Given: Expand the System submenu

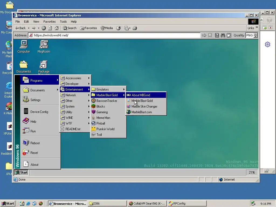Looking at the screenshot, I should click(75, 106).
